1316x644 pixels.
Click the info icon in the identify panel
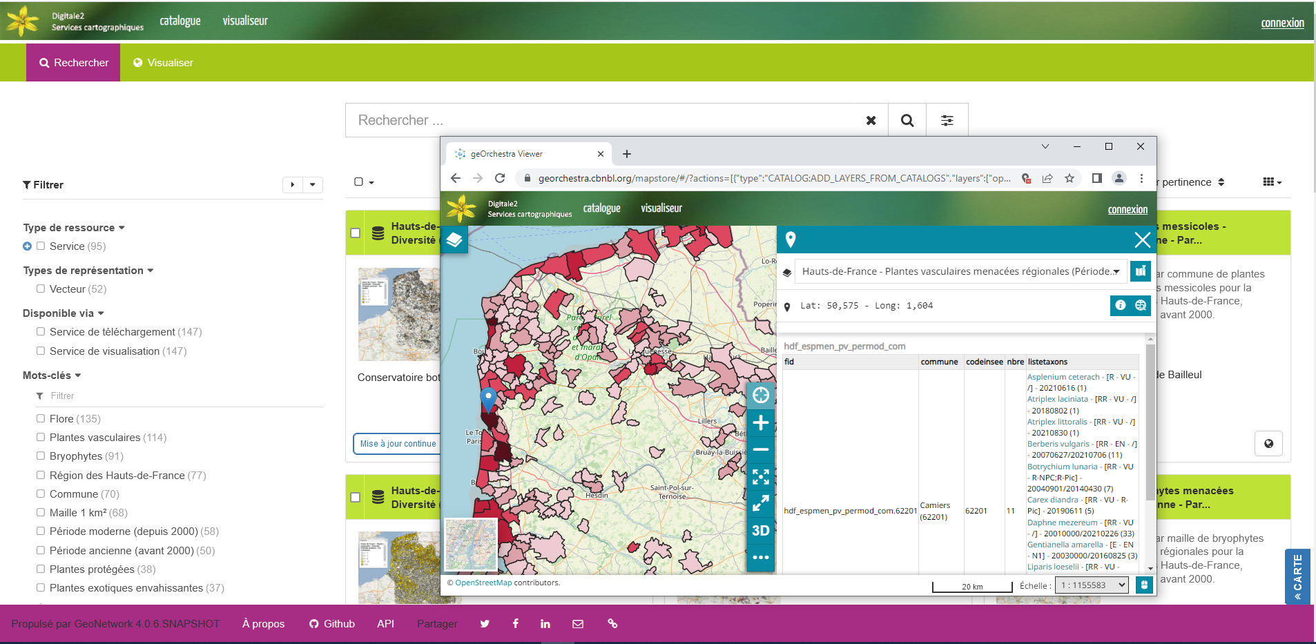click(x=1119, y=305)
